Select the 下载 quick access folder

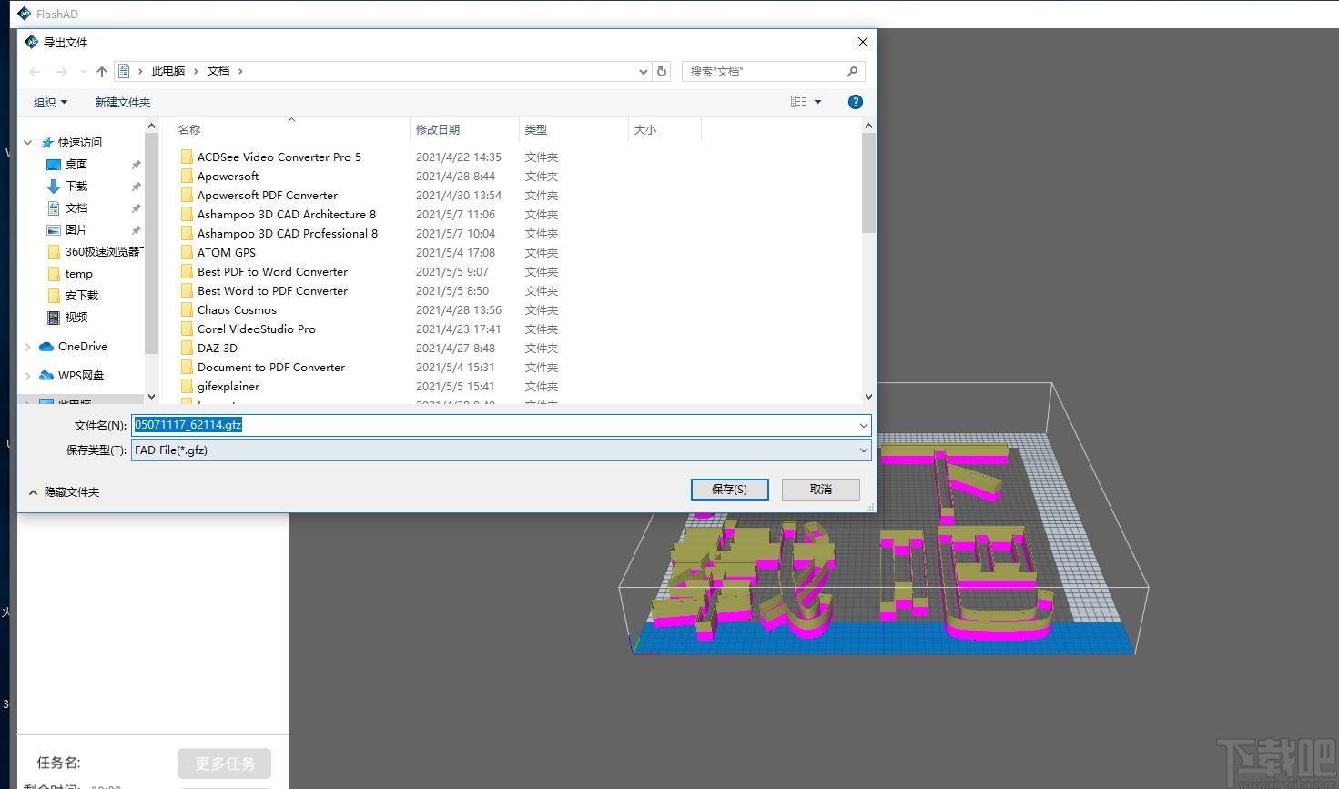(76, 187)
